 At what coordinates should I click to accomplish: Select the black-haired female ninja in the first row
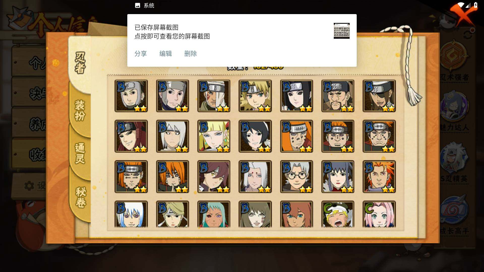(296, 96)
